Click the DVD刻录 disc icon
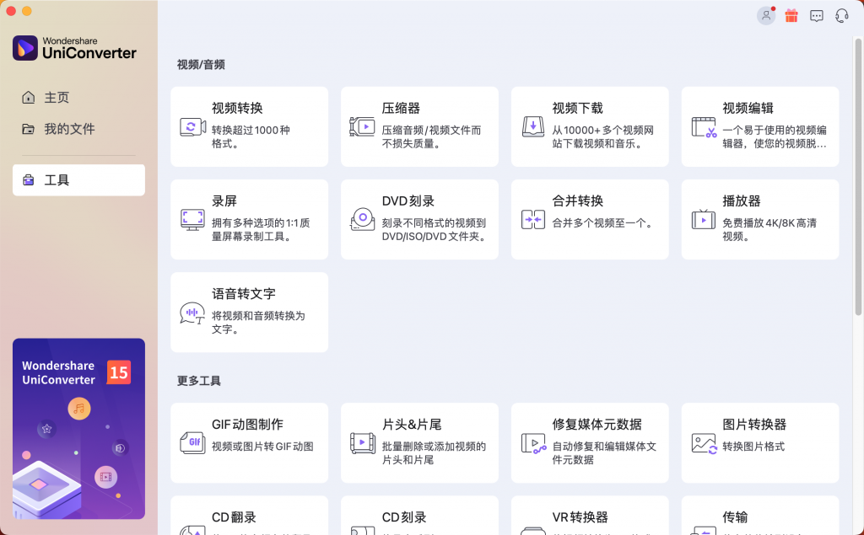This screenshot has height=535, width=864. (362, 219)
